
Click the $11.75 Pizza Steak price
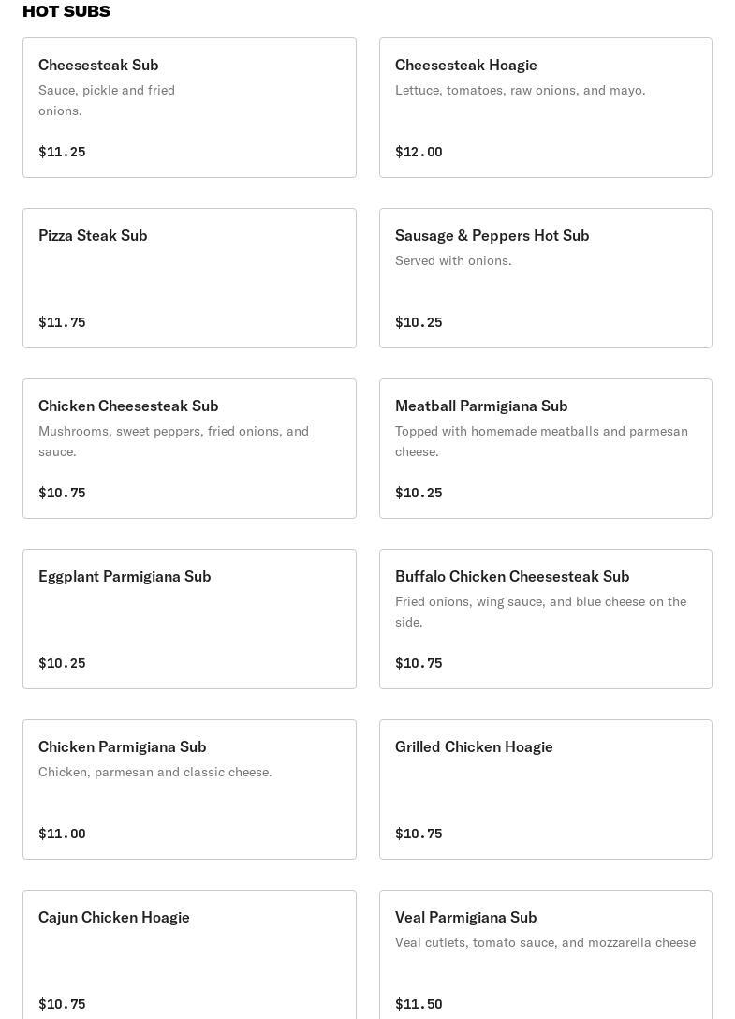pos(62,322)
